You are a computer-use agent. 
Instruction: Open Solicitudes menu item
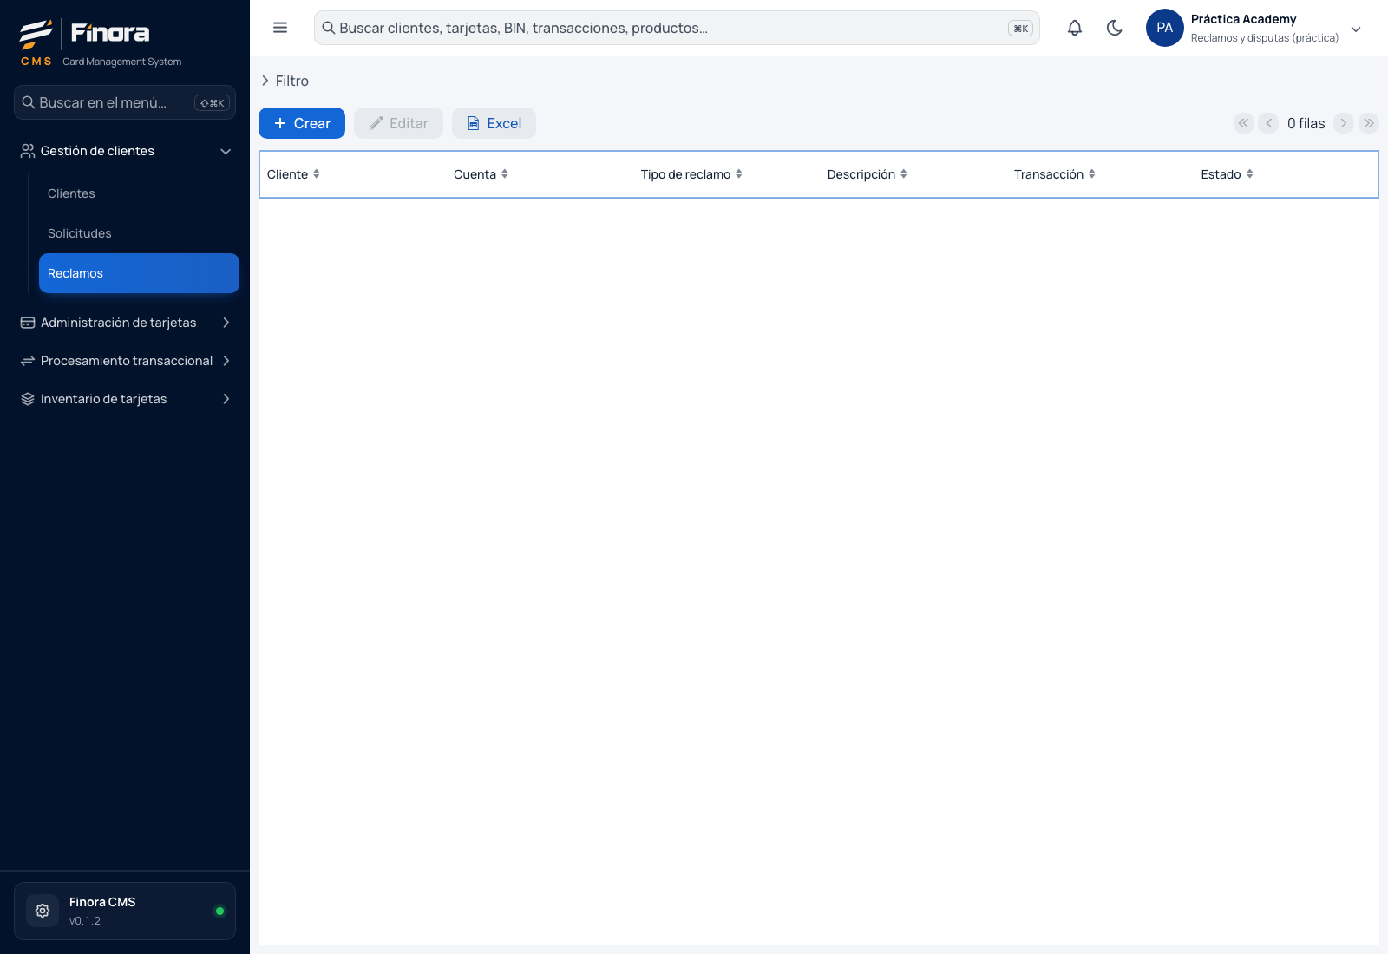139,233
